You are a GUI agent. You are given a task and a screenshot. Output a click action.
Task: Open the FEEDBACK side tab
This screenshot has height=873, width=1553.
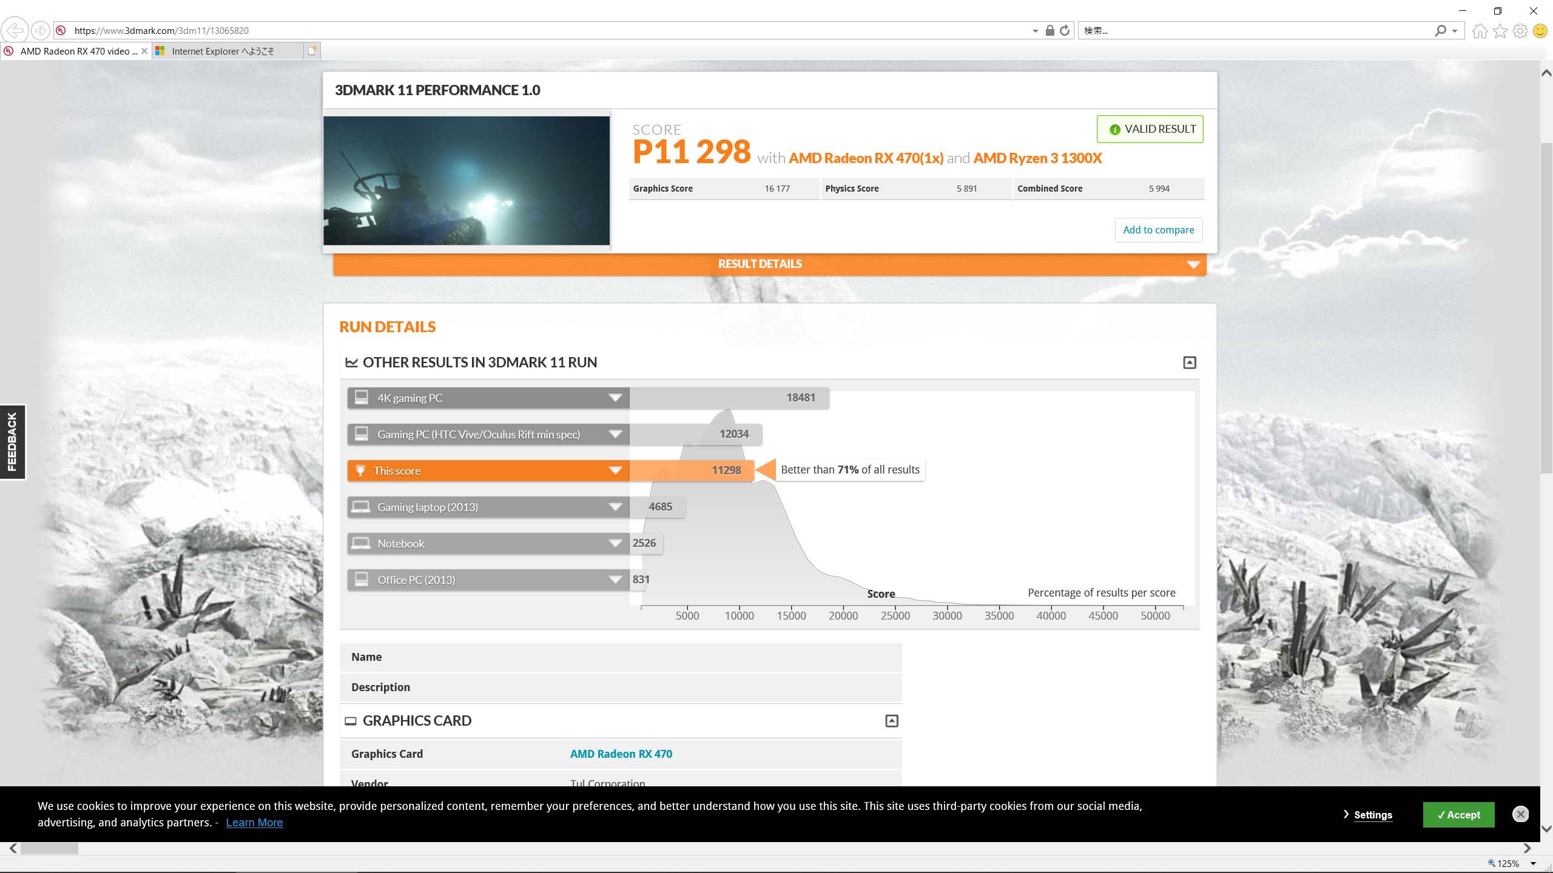tap(12, 442)
